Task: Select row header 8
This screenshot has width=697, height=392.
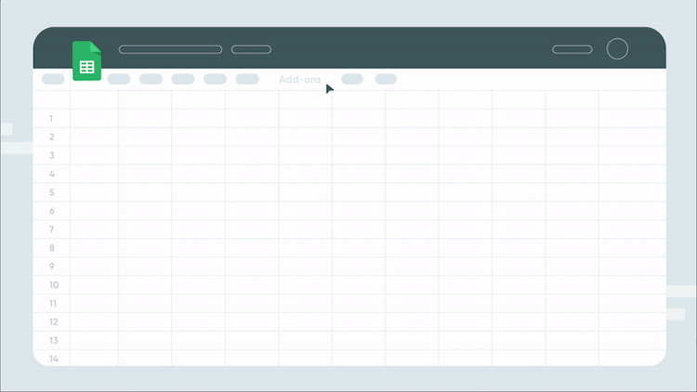Action: [51, 248]
